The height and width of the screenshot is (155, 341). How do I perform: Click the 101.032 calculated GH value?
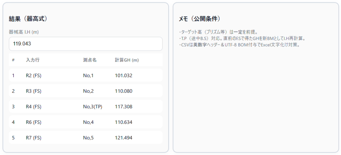(124, 76)
